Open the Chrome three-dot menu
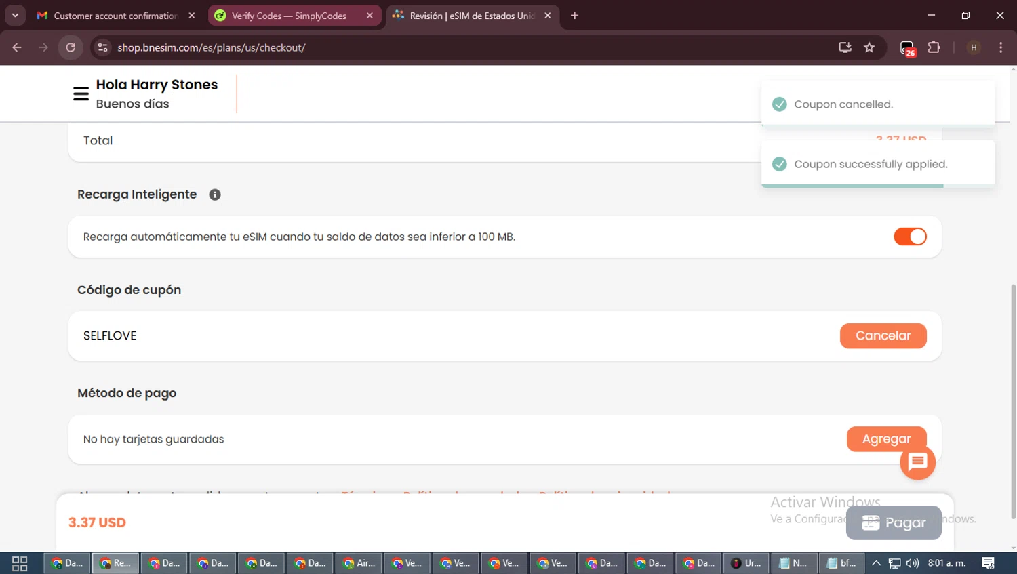 [1001, 47]
